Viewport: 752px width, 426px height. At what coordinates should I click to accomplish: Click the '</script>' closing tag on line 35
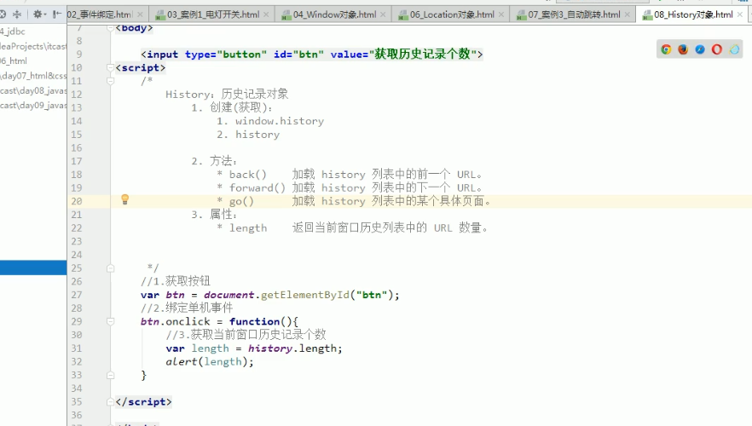[143, 402]
